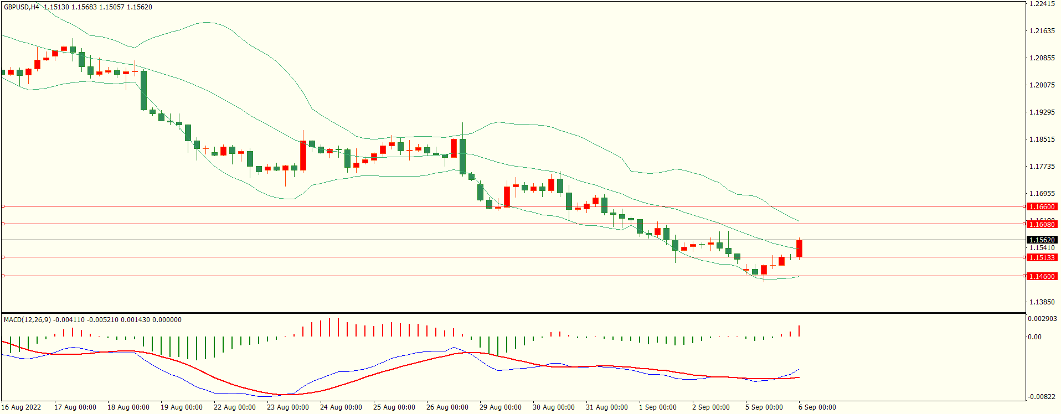Click the 5 Sep 00:00 date label
The image size is (1061, 414).
(x=764, y=407)
